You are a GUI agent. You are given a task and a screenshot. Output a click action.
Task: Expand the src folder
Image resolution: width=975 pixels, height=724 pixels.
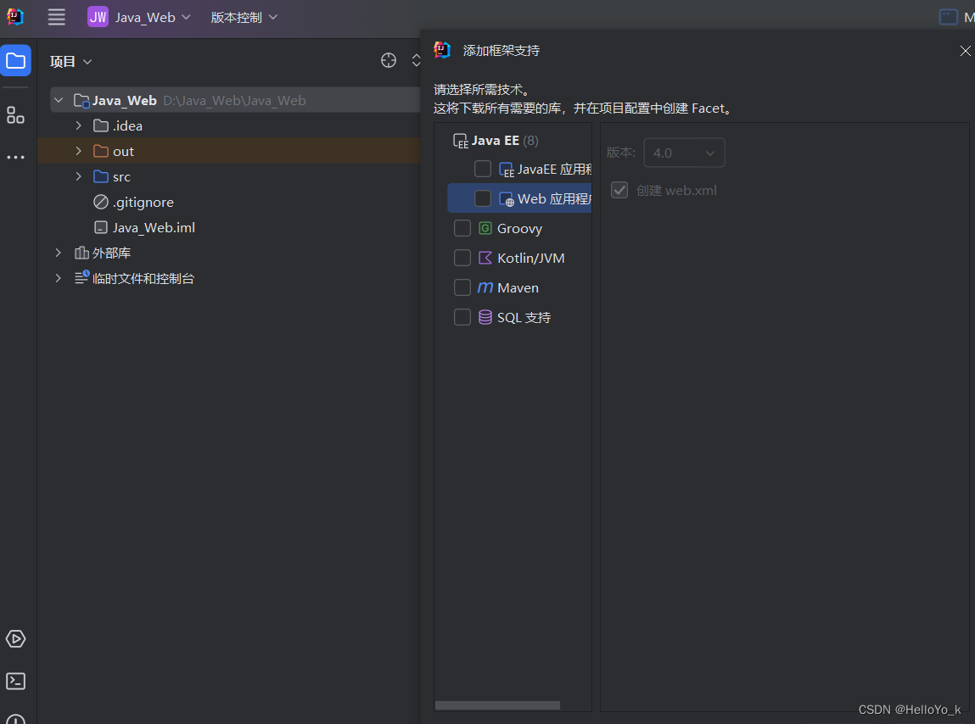(x=78, y=176)
